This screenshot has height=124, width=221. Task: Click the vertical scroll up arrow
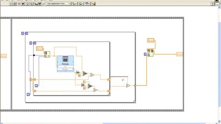[219, 8]
